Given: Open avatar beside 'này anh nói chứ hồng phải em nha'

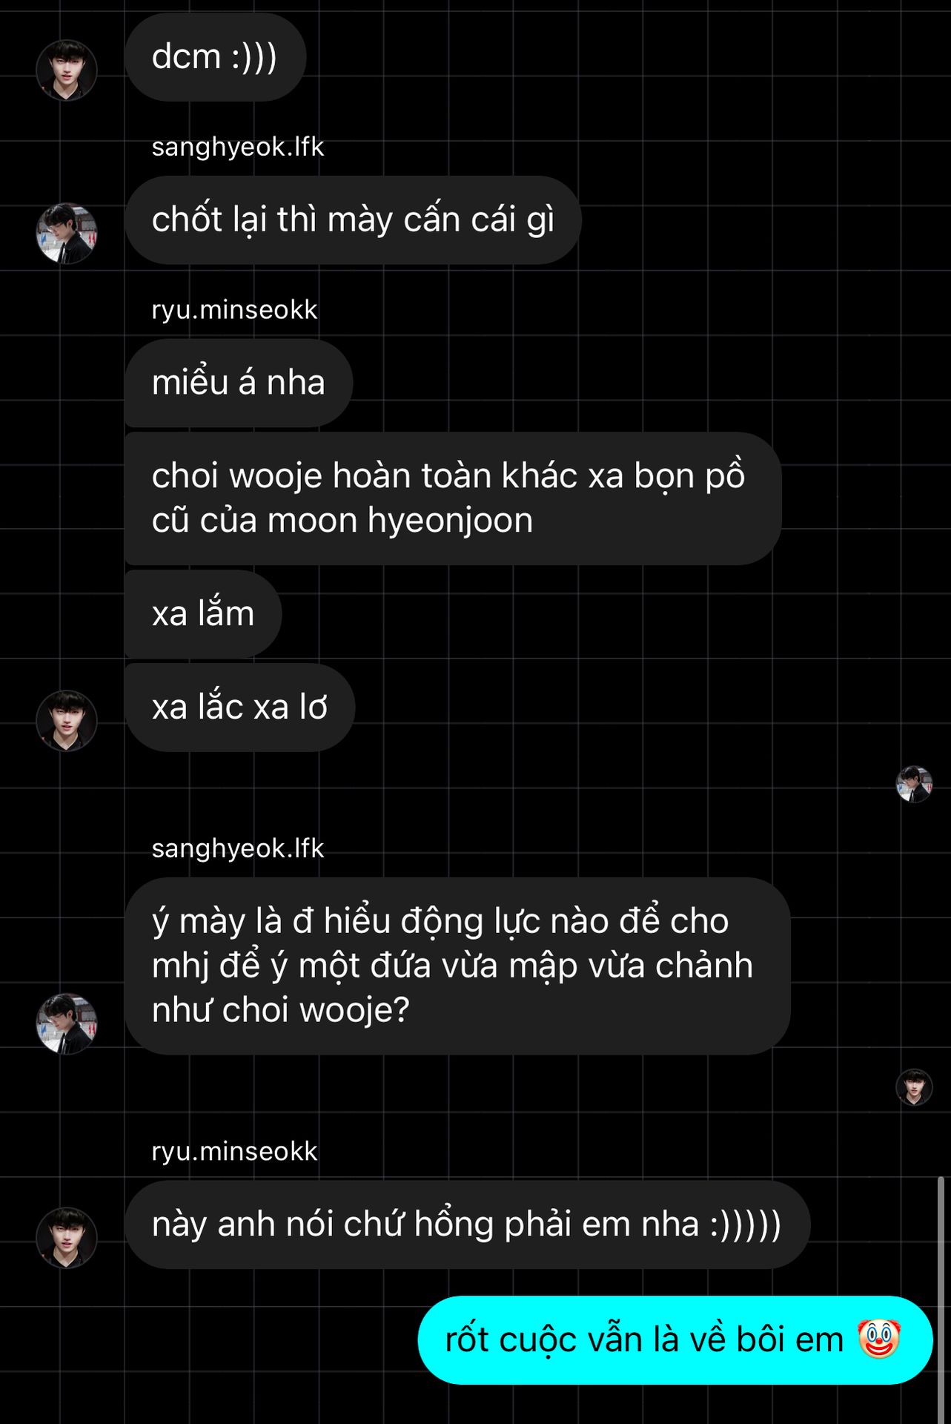Looking at the screenshot, I should click(x=67, y=1238).
